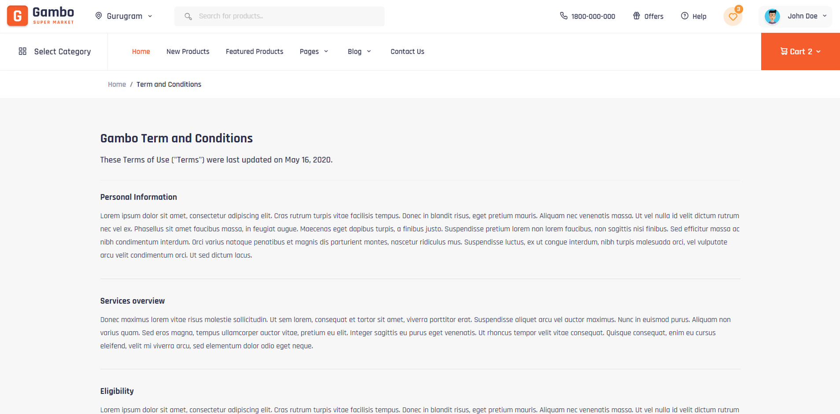Expand the Blog dropdown menu
Viewport: 840px width, 414px height.
(369, 52)
